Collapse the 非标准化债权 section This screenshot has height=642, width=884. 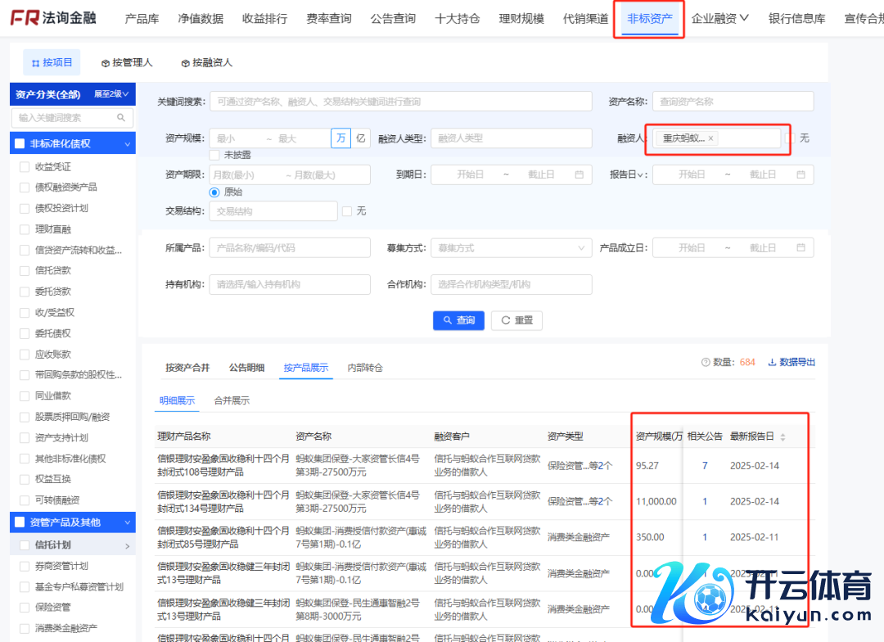(128, 144)
